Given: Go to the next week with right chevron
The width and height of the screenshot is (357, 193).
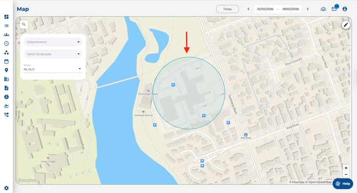Looking at the screenshot, I should pyautogui.click(x=307, y=9).
